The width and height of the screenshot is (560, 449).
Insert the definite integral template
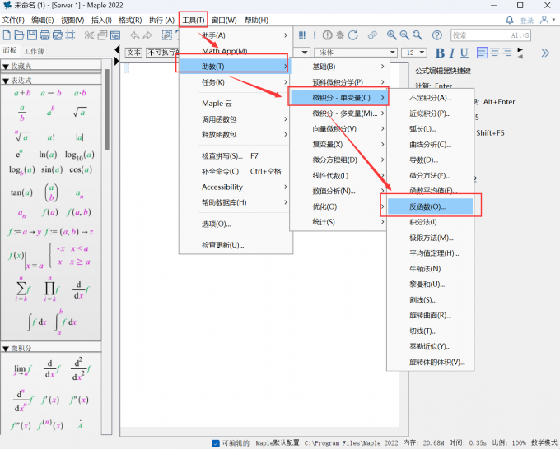(66, 322)
